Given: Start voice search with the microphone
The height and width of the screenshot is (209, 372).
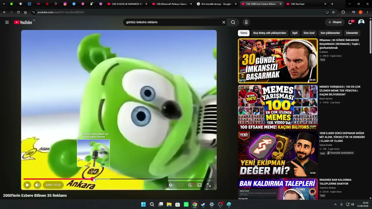Looking at the screenshot, I should point(246,22).
